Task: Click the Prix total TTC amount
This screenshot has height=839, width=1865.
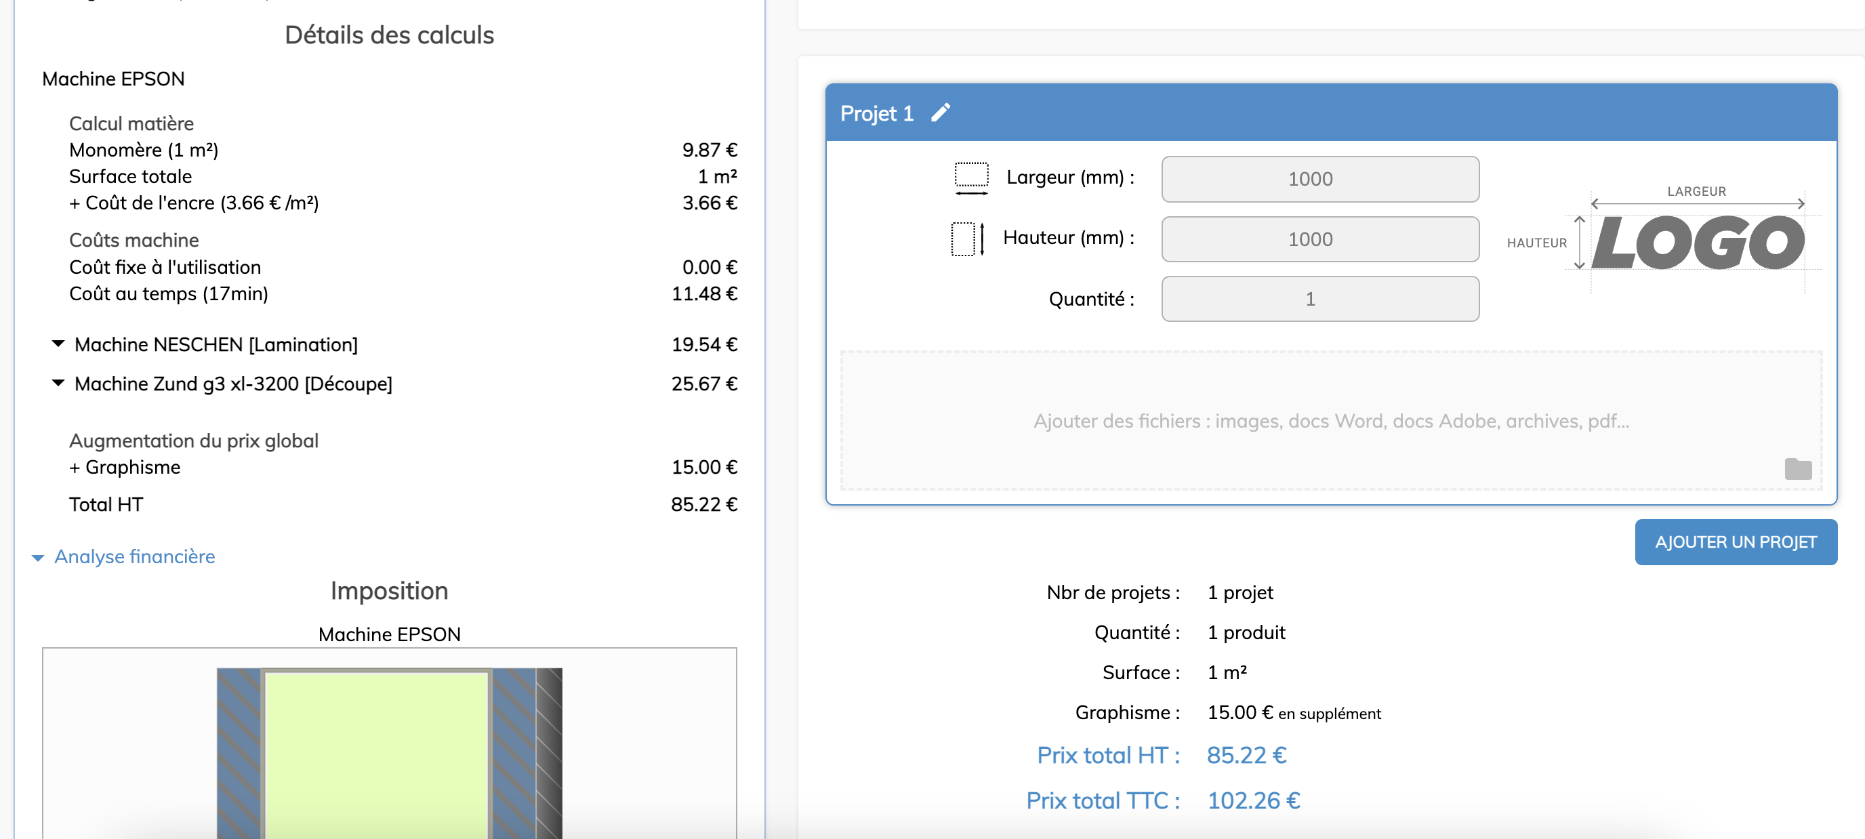Action: point(1253,800)
